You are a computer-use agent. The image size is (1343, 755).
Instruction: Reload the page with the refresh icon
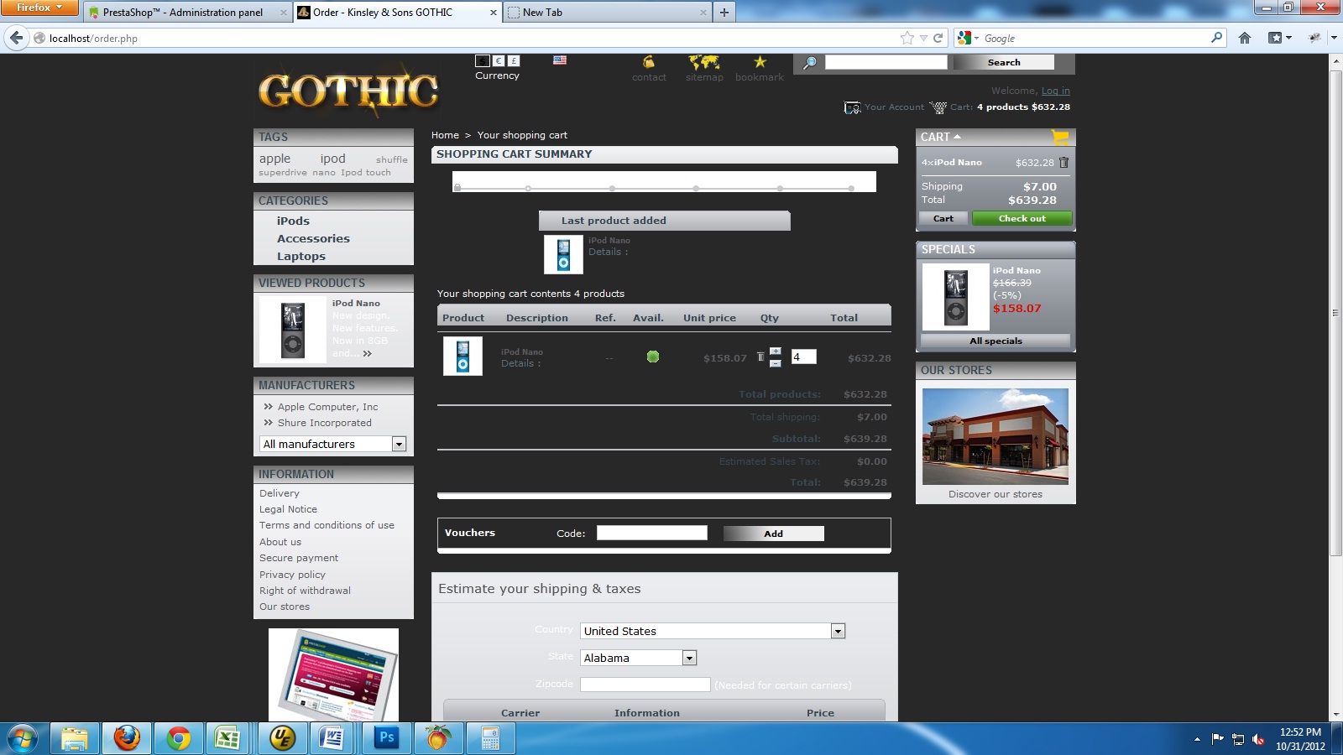click(938, 38)
